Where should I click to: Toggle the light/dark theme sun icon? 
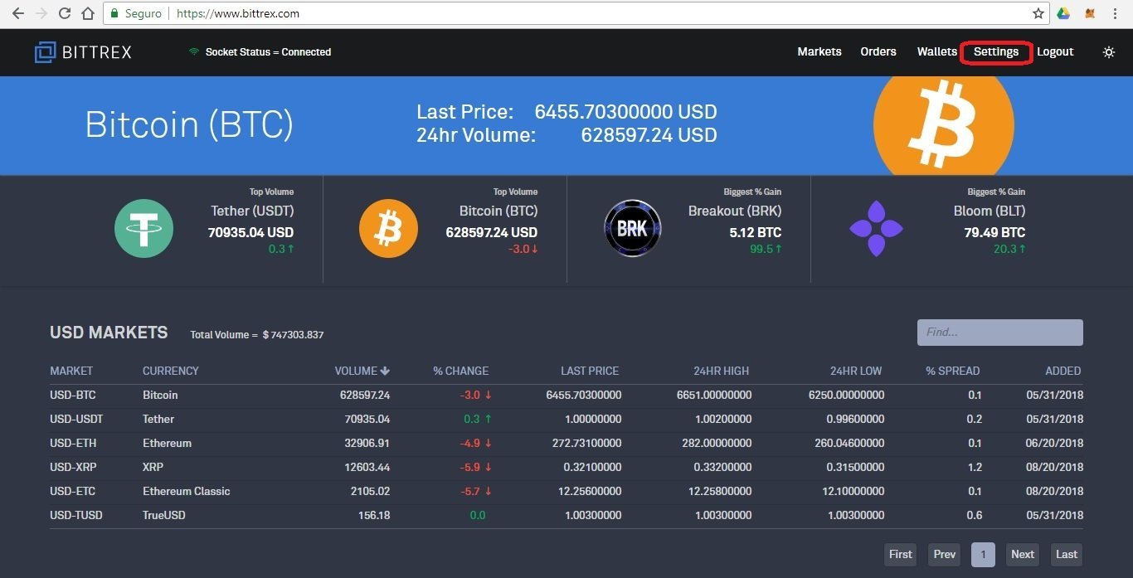pyautogui.click(x=1109, y=52)
